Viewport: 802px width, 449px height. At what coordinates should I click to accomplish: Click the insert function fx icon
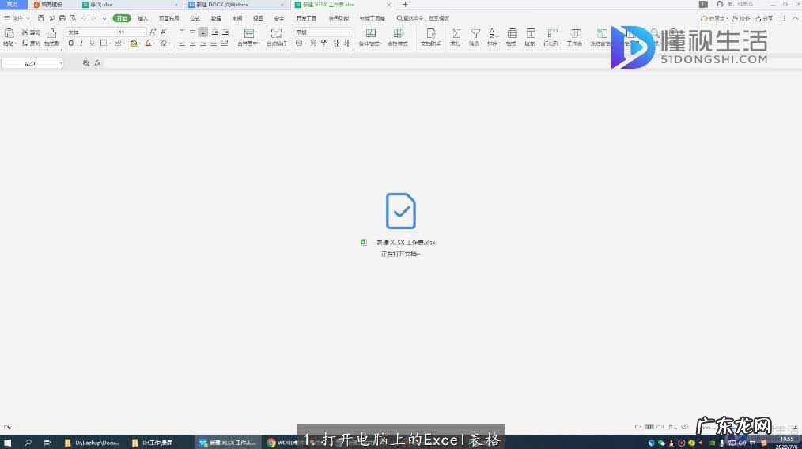(x=97, y=62)
